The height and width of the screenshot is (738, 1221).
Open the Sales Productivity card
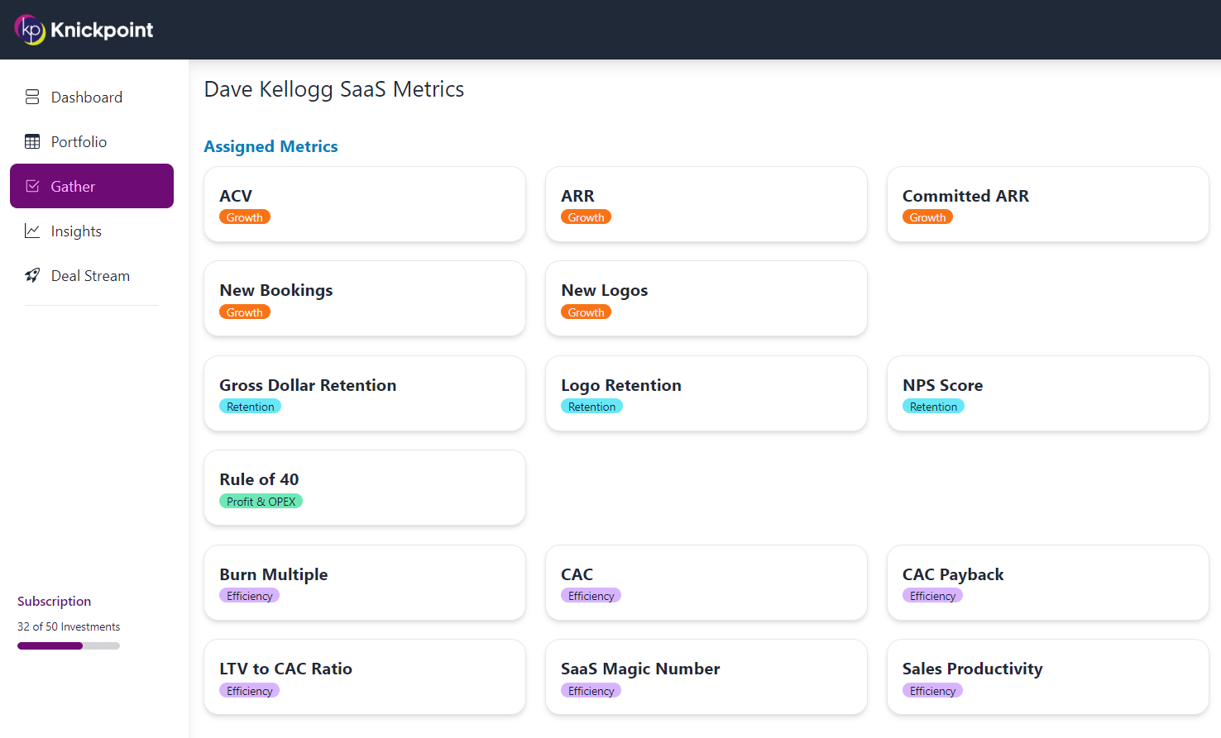pyautogui.click(x=1048, y=677)
